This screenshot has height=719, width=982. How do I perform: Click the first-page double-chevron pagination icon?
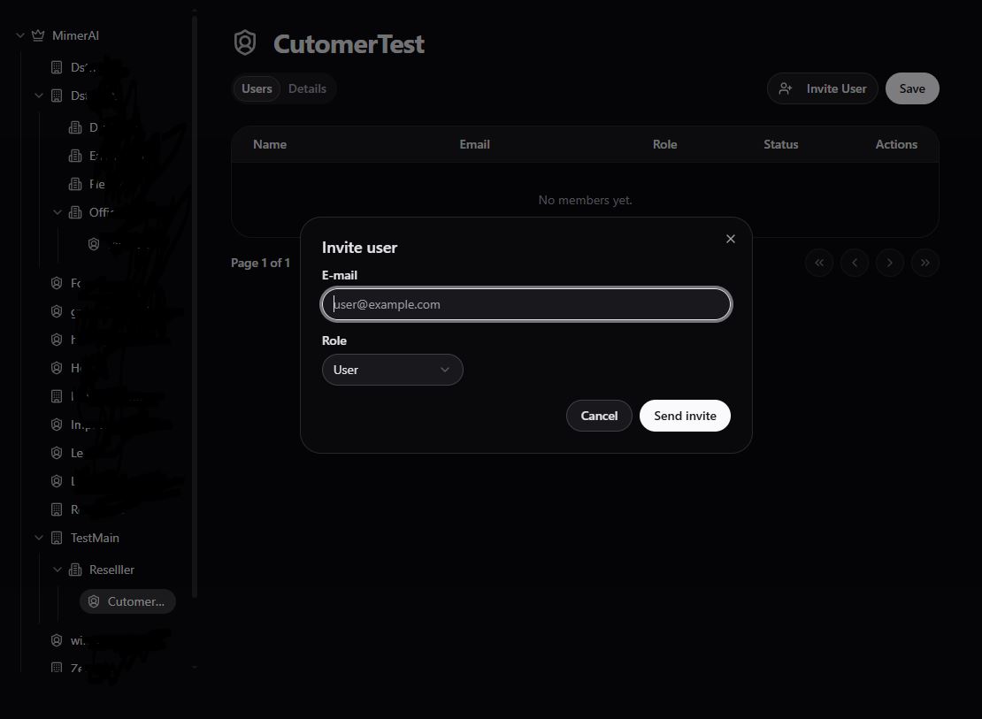pyautogui.click(x=818, y=263)
